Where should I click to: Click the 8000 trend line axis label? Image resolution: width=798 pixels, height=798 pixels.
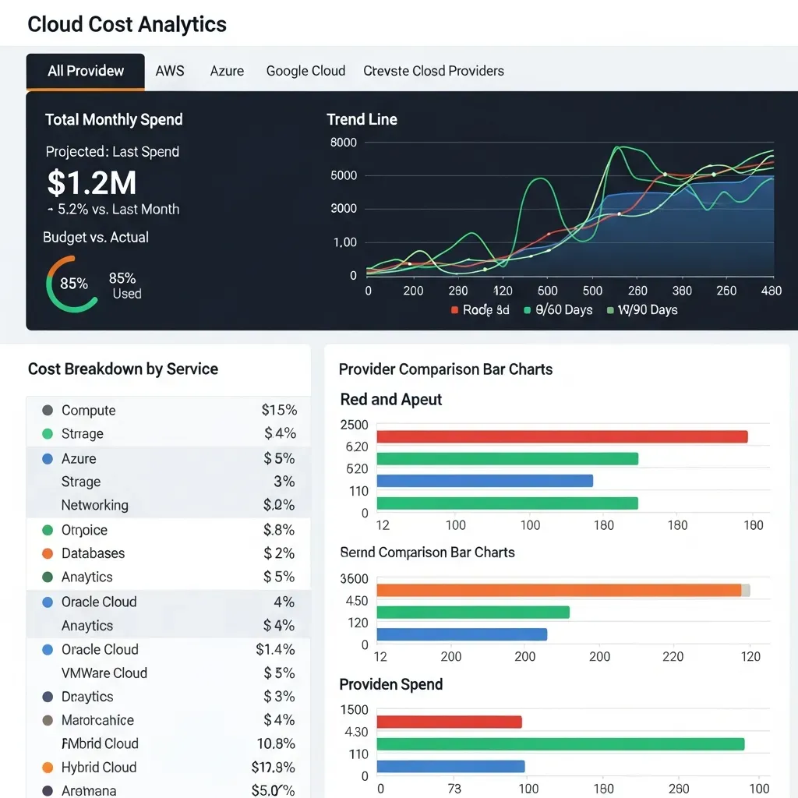(x=344, y=143)
